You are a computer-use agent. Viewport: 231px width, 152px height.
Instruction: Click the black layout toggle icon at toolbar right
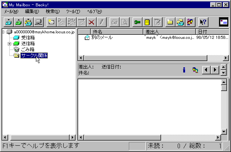224,22
